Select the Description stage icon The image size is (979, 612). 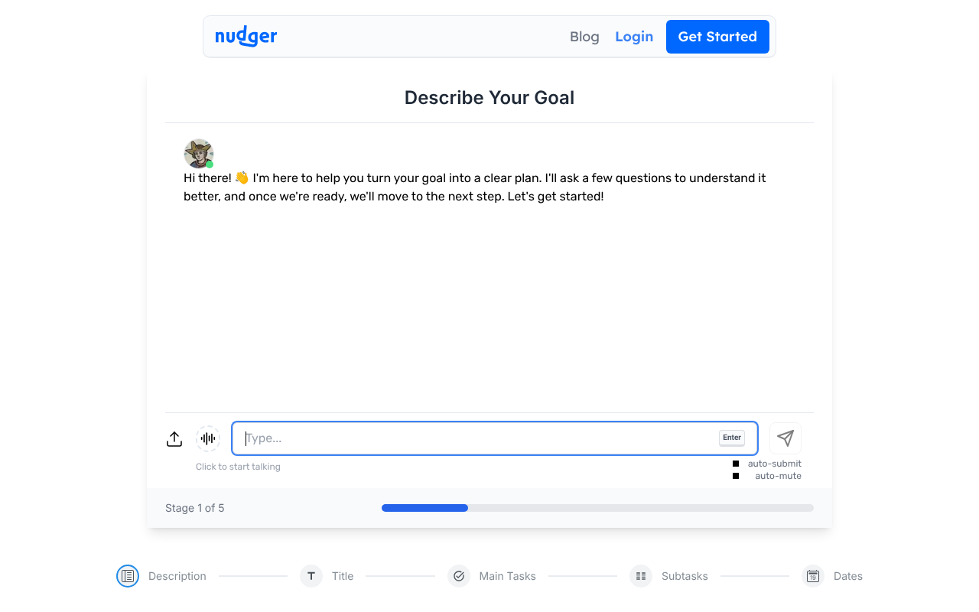tap(128, 576)
